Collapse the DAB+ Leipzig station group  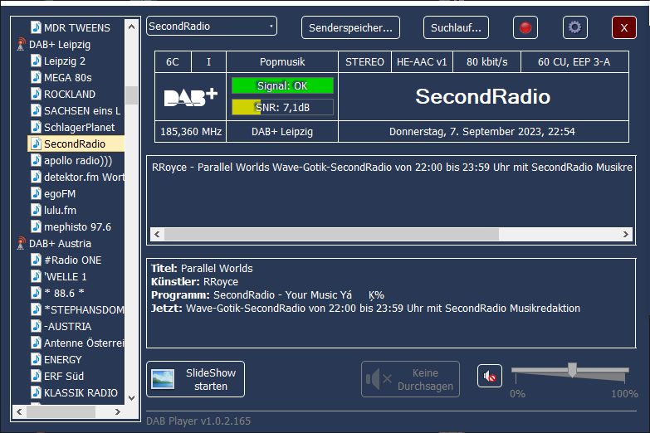coord(59,45)
